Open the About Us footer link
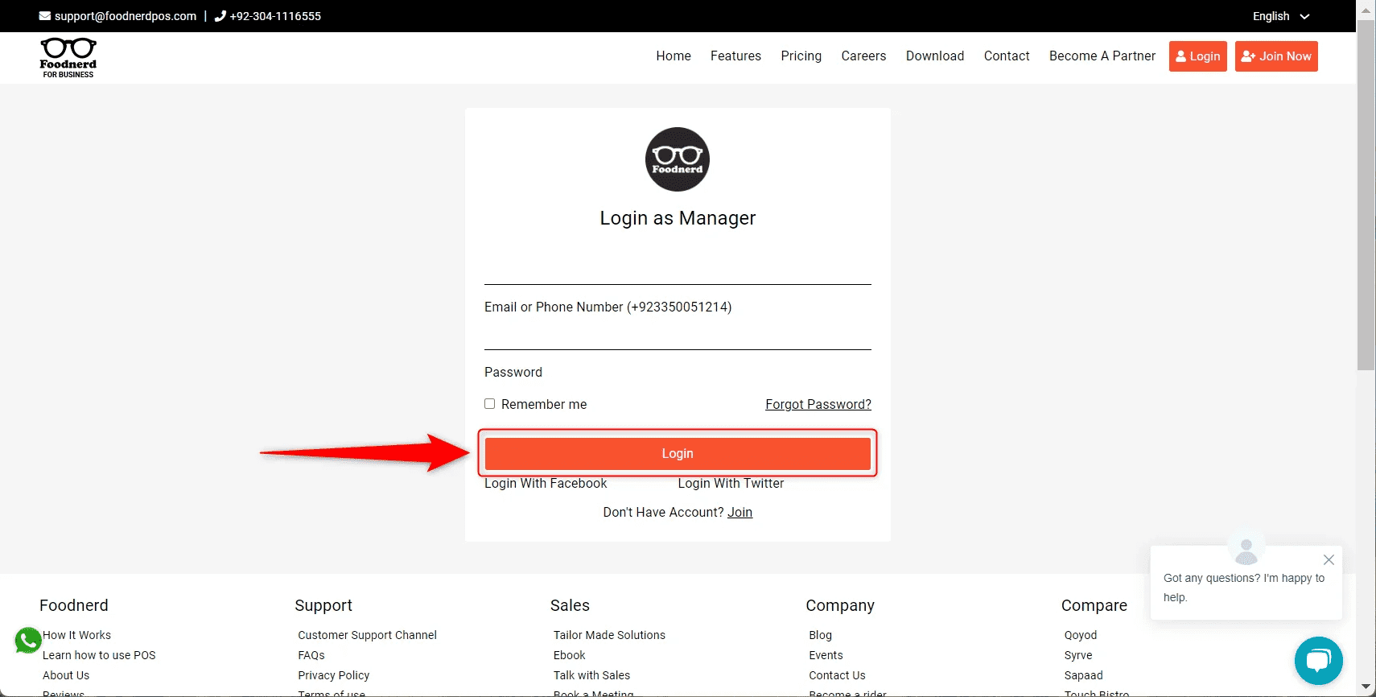 [66, 675]
